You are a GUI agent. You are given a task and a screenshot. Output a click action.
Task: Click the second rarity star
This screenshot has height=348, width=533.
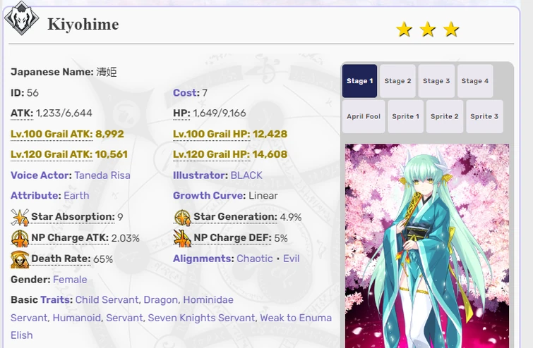pyautogui.click(x=428, y=29)
